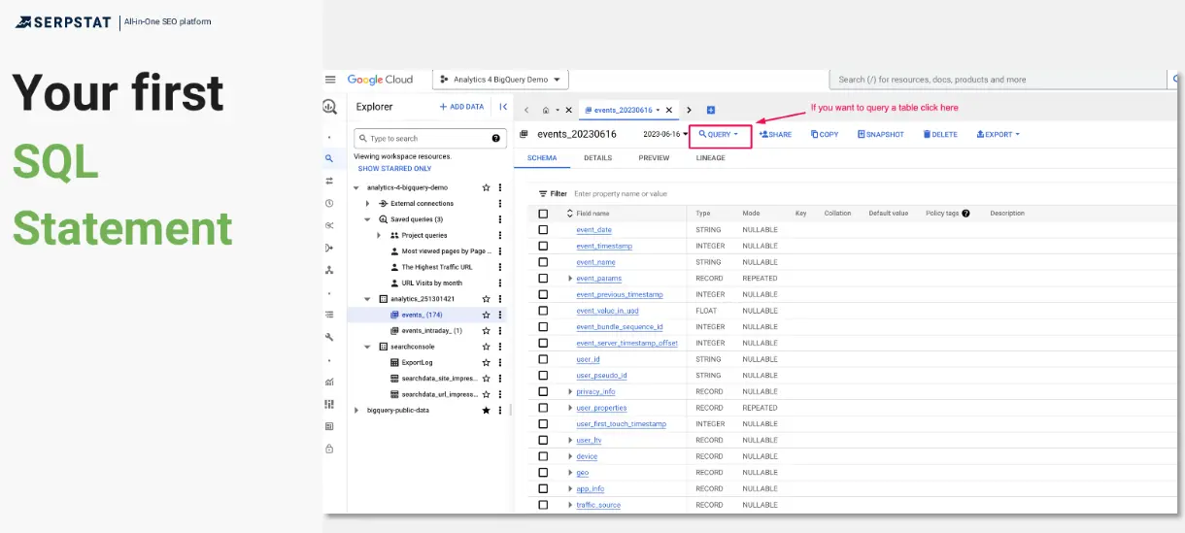Open Scheduled queries clock icon in rail
Screen dimensions: 1185x533
pos(330,203)
